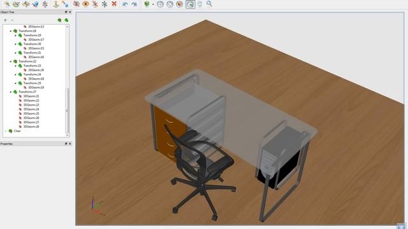Click the circle with dots toolbar icon
The height and width of the screenshot is (229, 408).
point(170,4)
